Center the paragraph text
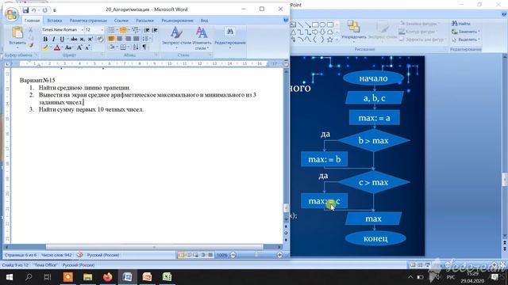 click(120, 39)
